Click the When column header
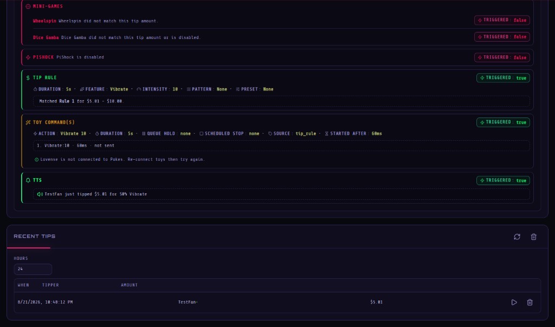Viewport: 555px width, 327px height. tap(23, 285)
